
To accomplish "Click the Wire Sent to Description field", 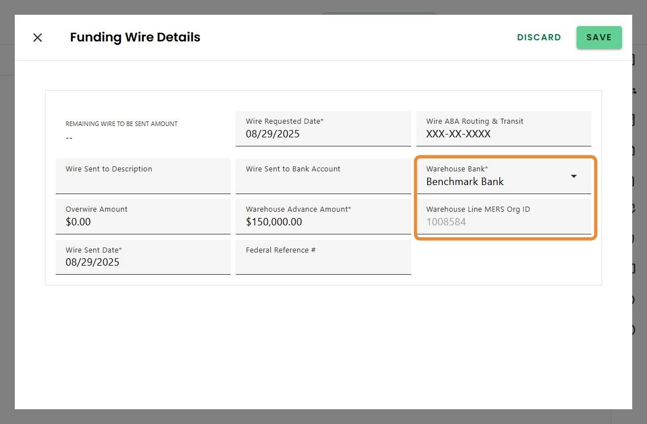I will point(143,181).
